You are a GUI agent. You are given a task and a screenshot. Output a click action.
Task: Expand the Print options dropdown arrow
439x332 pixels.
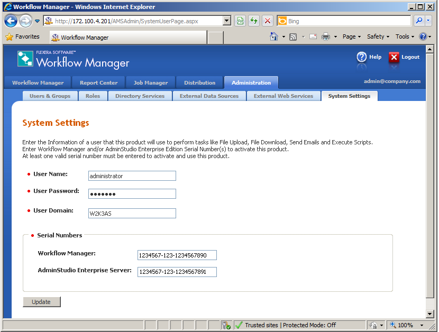(335, 36)
